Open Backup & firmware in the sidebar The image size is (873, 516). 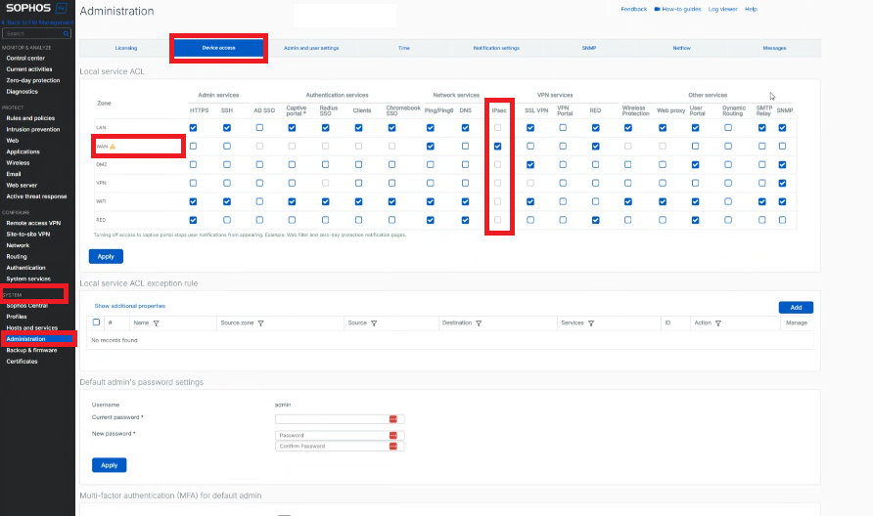click(x=31, y=350)
